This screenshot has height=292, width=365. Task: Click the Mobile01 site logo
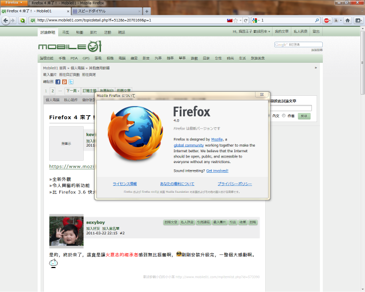pos(70,46)
